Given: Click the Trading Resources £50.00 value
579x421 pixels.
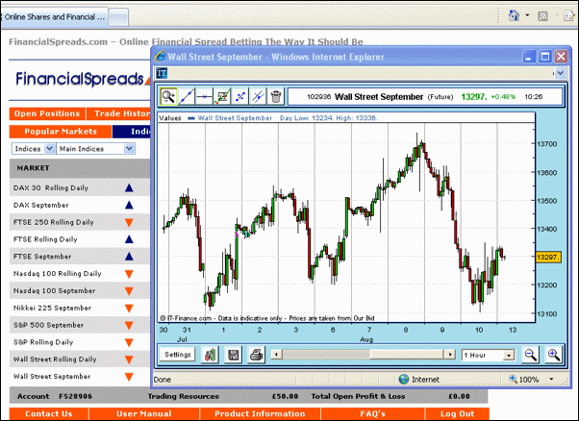Looking at the screenshot, I should tap(285, 396).
